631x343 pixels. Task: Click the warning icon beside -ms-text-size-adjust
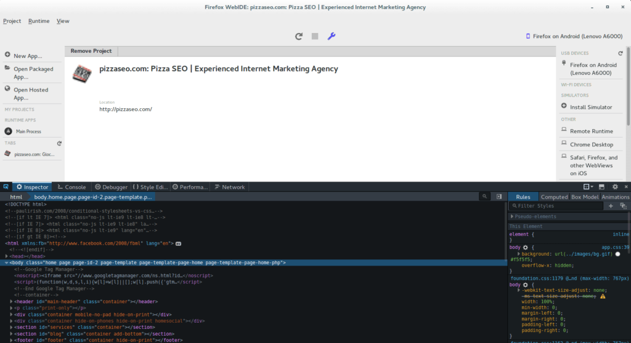(603, 296)
